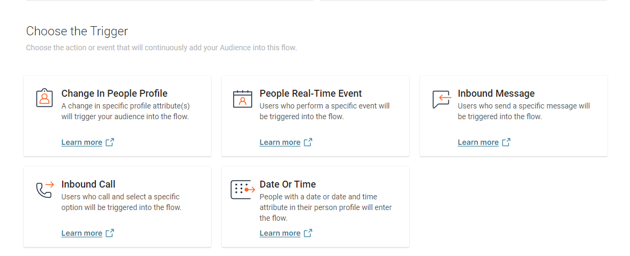The height and width of the screenshot is (256, 630).
Task: Select the Inbound Call trigger description text
Action: point(121,203)
